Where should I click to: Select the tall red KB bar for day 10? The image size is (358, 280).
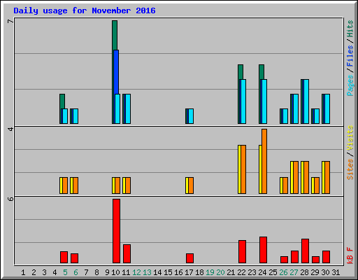point(117,231)
